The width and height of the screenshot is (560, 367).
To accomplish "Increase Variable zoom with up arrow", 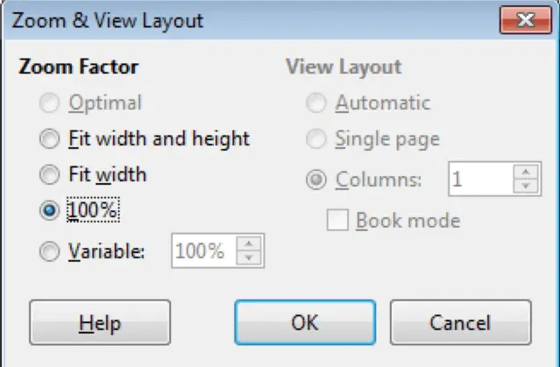I will 251,244.
